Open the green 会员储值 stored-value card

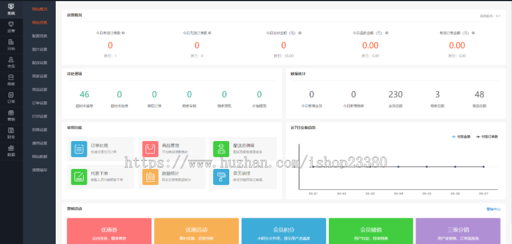(371, 231)
